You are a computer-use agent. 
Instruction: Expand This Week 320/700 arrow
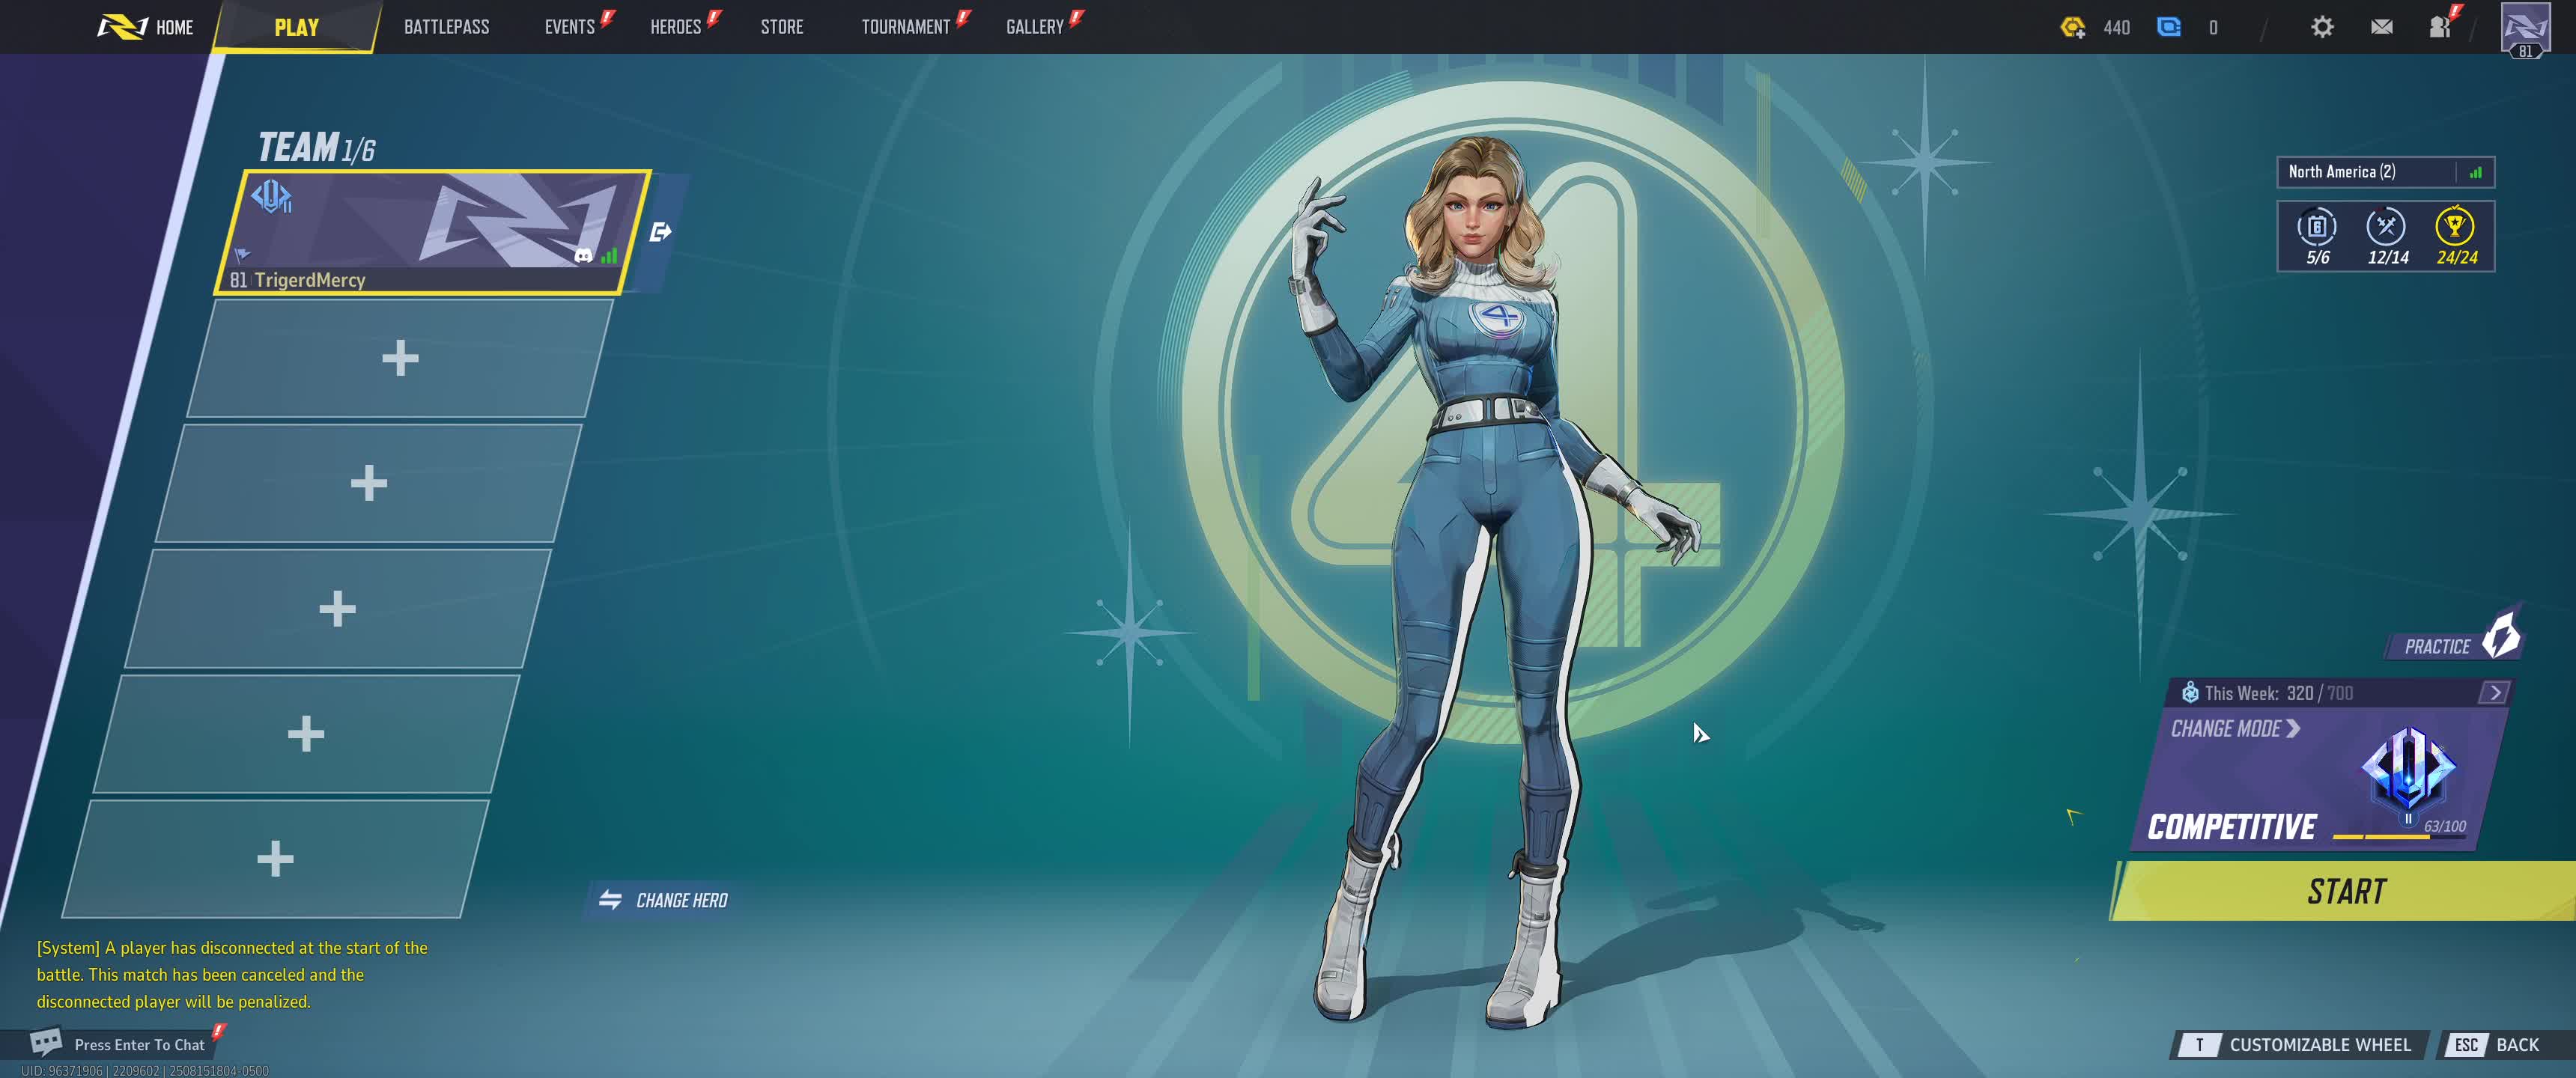point(2495,692)
